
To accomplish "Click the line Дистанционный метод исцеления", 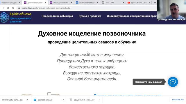I will pyautogui.click(x=92, y=55).
